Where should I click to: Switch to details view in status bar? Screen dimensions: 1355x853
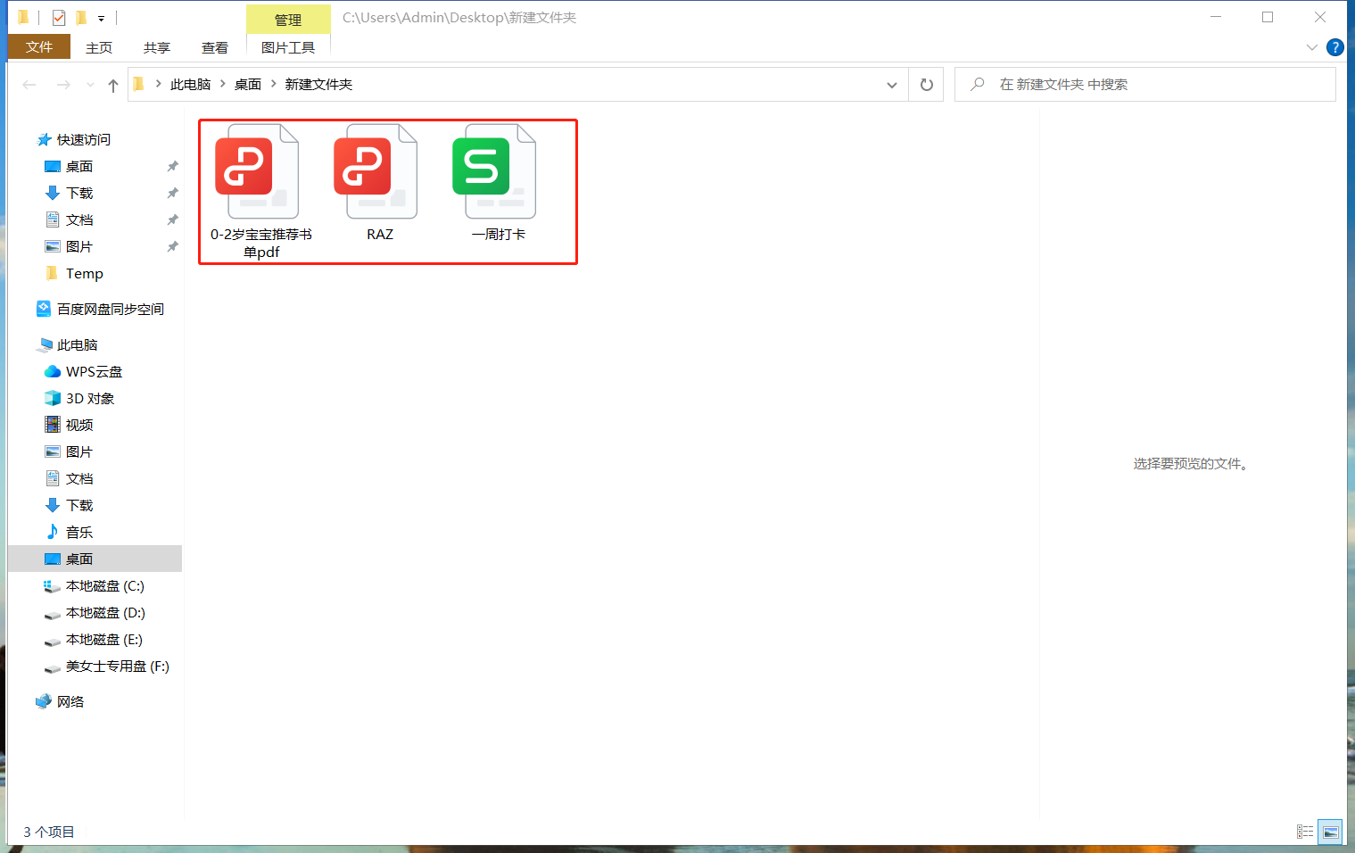click(x=1305, y=831)
